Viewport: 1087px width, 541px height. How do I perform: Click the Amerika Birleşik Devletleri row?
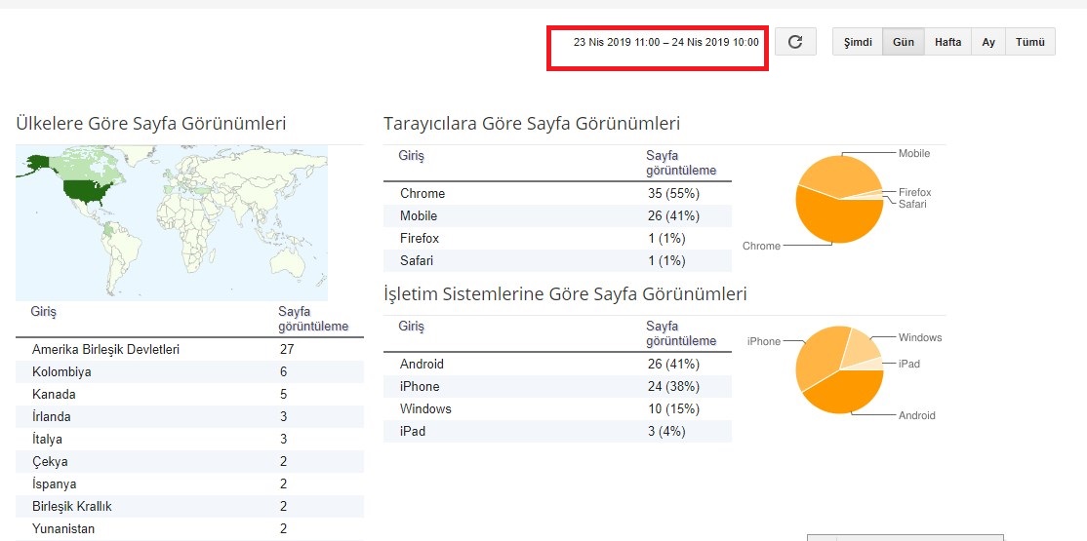click(189, 349)
